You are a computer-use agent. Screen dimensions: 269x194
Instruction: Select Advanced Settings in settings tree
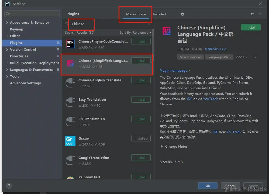point(25,83)
